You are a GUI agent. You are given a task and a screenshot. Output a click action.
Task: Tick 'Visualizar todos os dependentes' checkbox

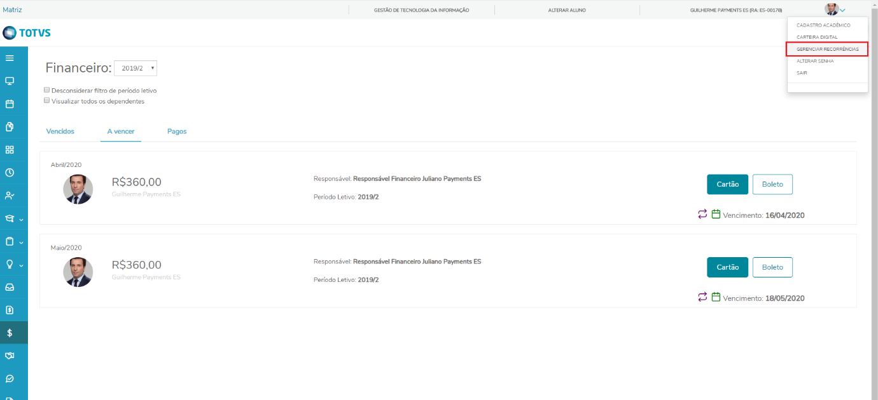[x=46, y=100]
